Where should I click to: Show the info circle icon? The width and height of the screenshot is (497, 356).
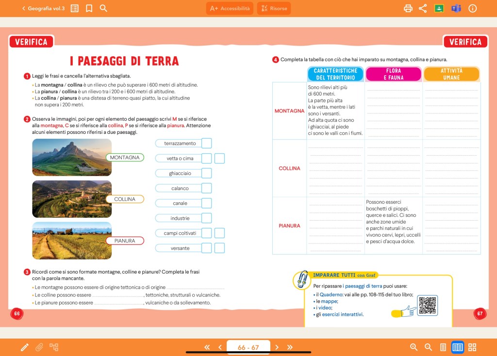pyautogui.click(x=473, y=8)
